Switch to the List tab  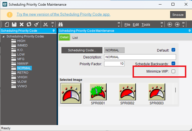[x=75, y=38]
